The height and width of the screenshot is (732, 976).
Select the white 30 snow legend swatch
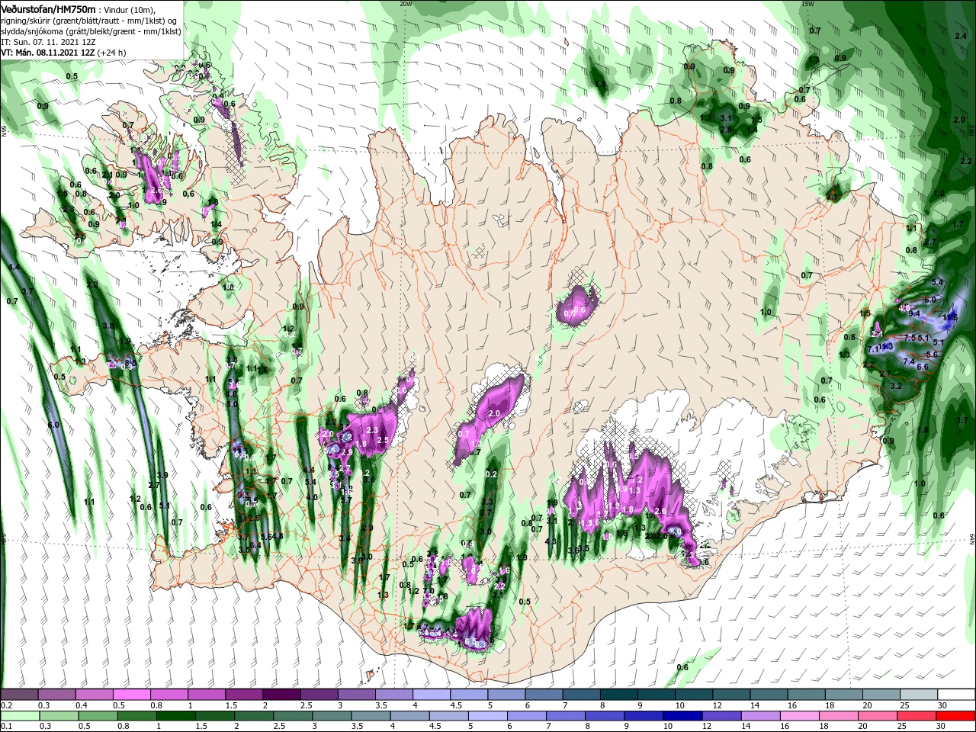[956, 695]
